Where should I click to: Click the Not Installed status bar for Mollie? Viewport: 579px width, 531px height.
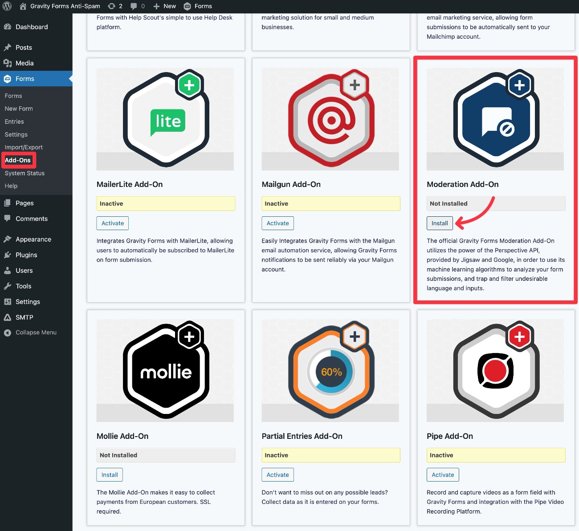pyautogui.click(x=165, y=455)
